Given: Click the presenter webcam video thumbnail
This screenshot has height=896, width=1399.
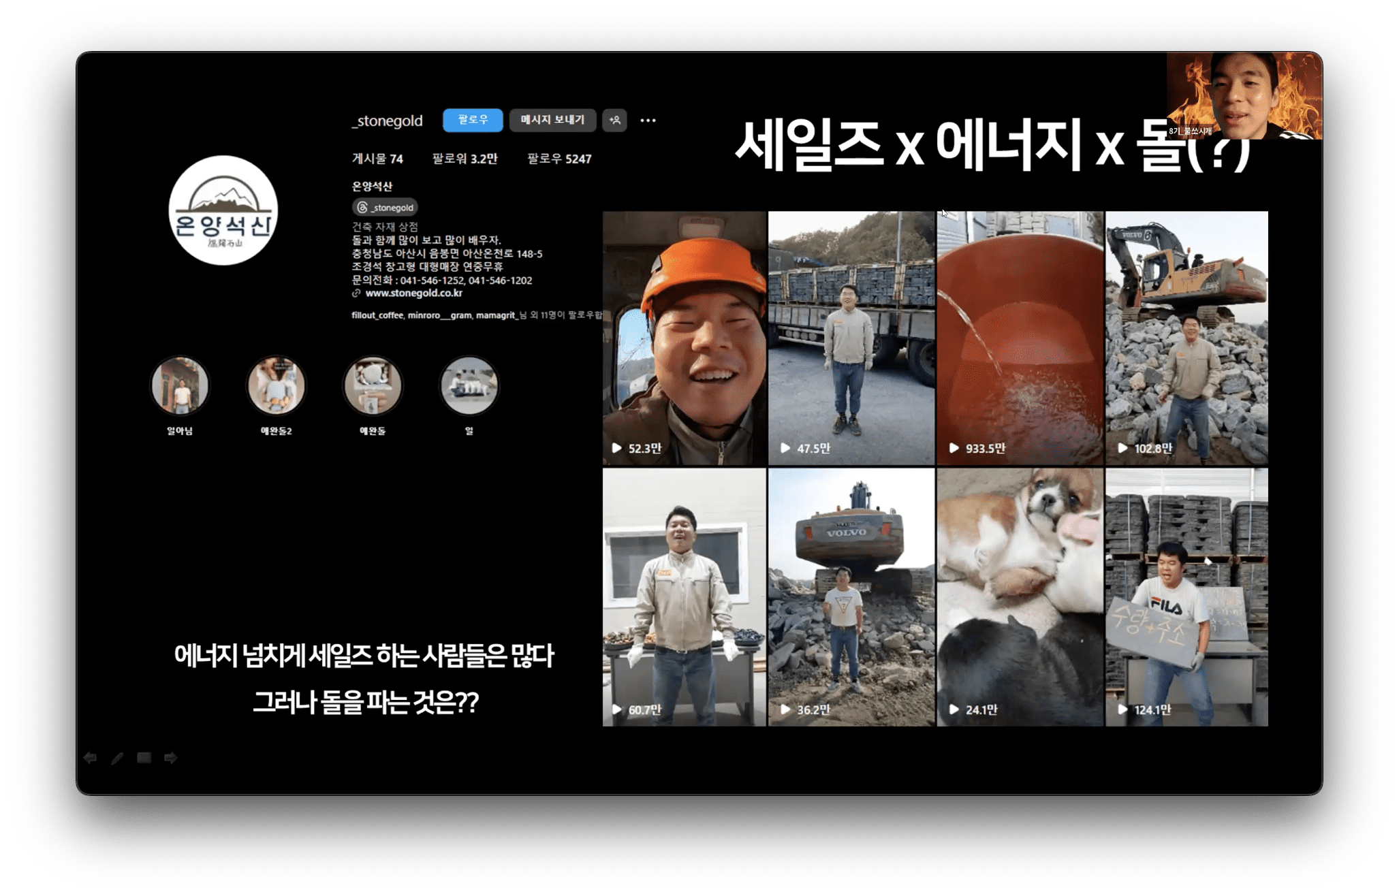Looking at the screenshot, I should click(x=1244, y=96).
